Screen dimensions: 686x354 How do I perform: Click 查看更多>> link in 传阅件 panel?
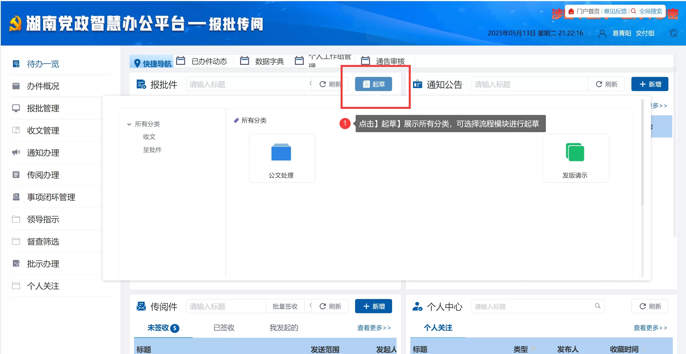coord(374,328)
